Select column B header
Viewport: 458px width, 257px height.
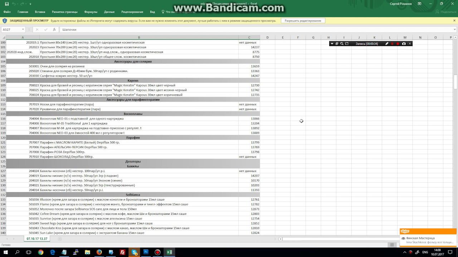139,37
